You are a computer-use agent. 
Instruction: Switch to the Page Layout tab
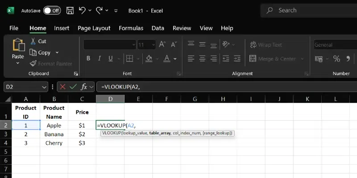coord(94,28)
